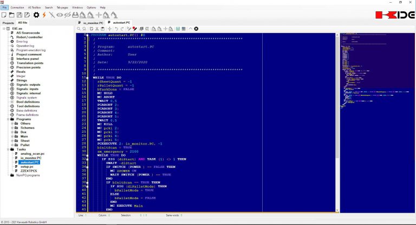Open the Error log tree item
Image resolution: width=416 pixels, height=225 pixels.
pos(22,42)
